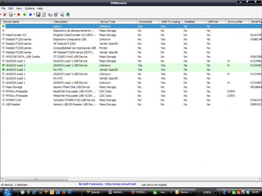Click the green circle of the selected Lead 1 row

pos(3,26)
